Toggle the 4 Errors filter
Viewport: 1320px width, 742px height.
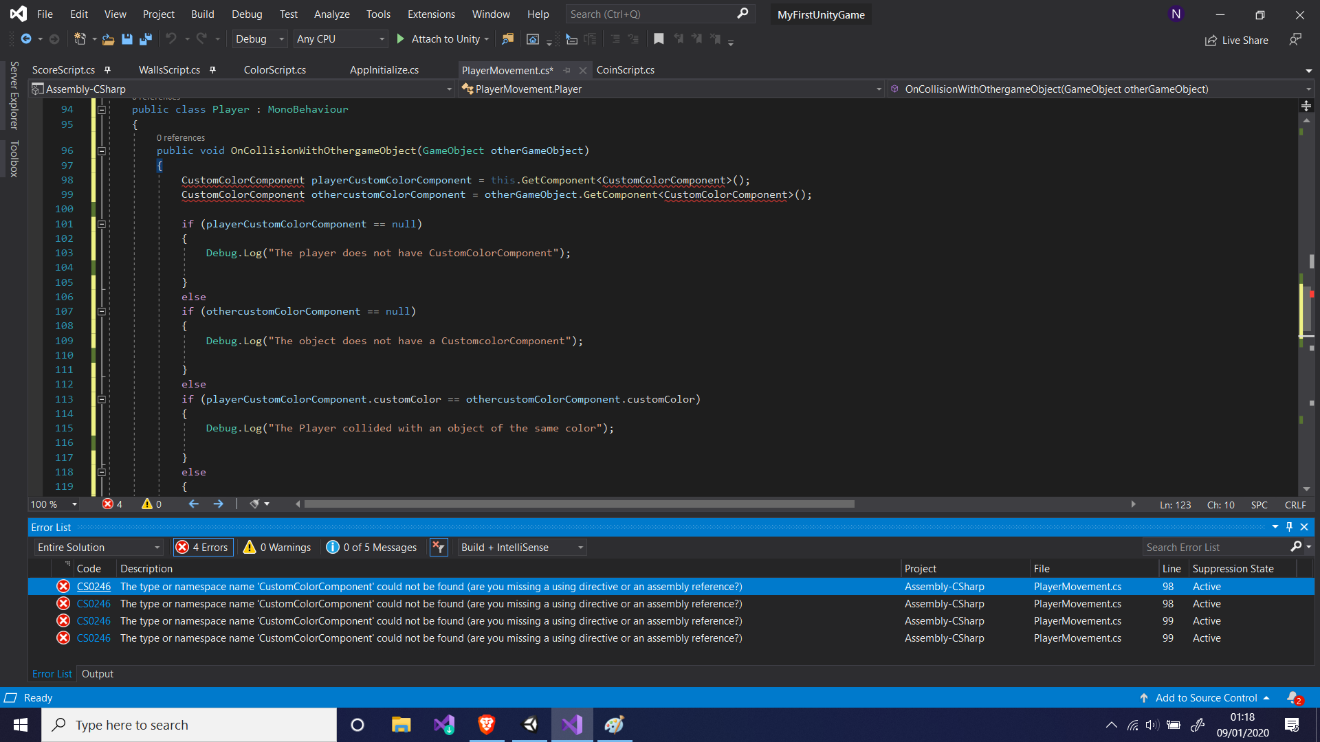point(203,548)
